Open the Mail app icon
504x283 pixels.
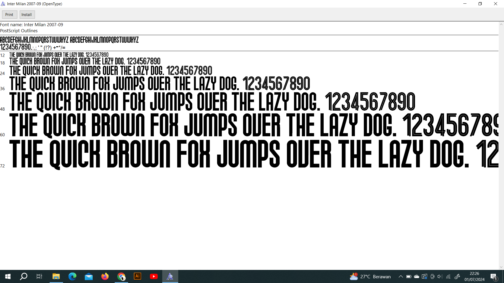coord(89,276)
